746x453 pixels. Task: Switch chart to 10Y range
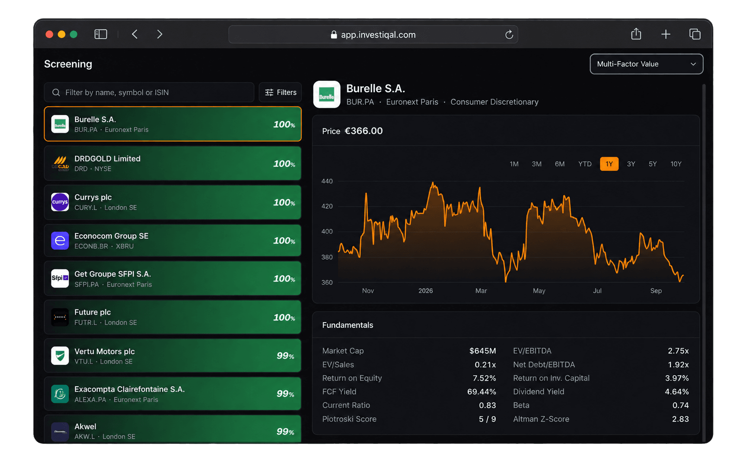pyautogui.click(x=676, y=164)
